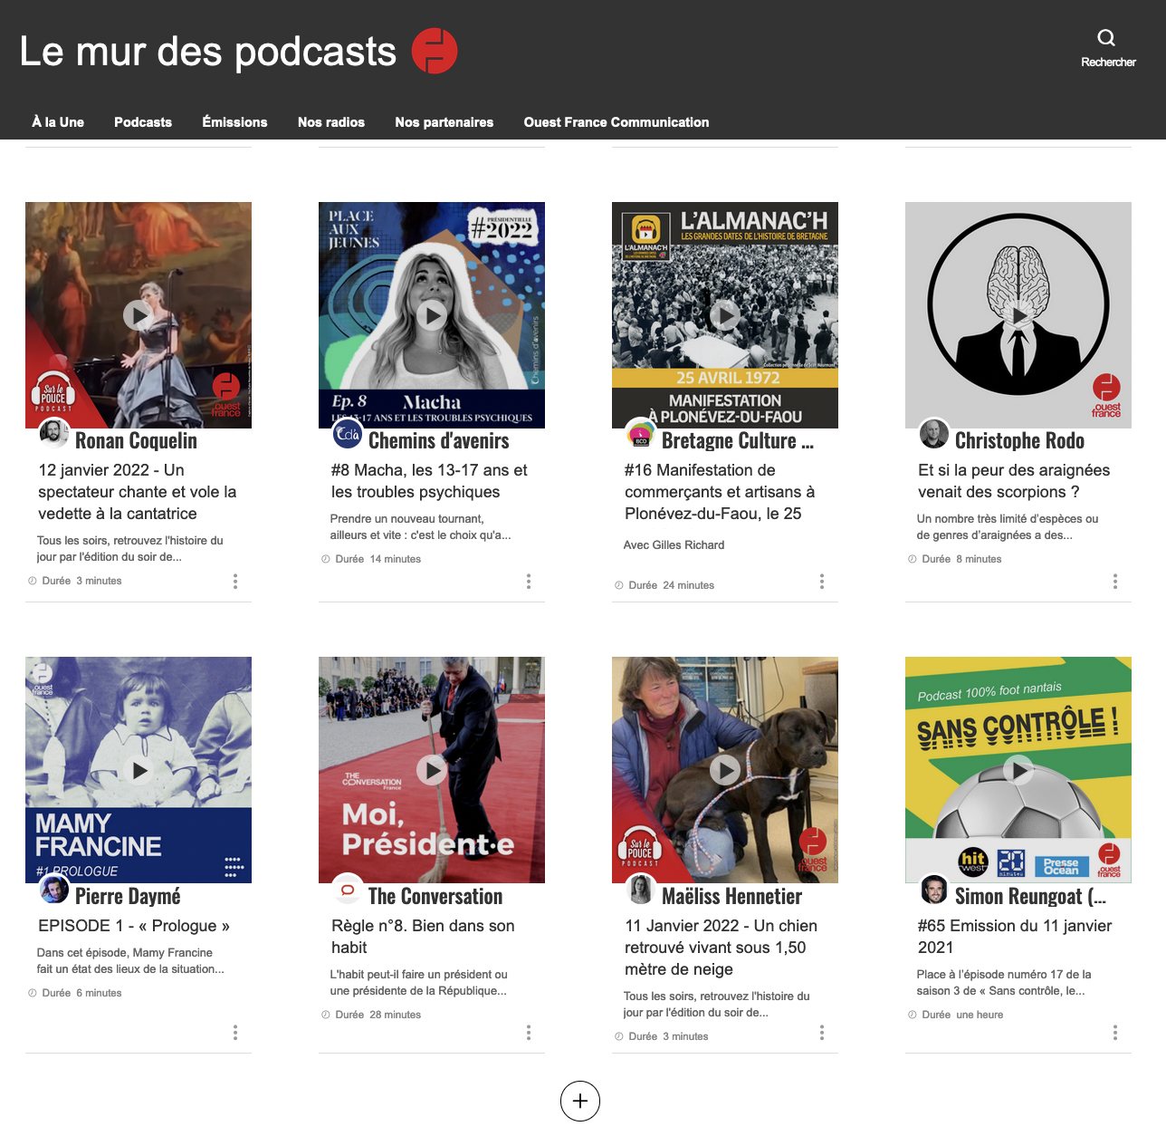The height and width of the screenshot is (1136, 1166).
Task: Click the Chemins d'avenirs author link
Action: (x=438, y=441)
